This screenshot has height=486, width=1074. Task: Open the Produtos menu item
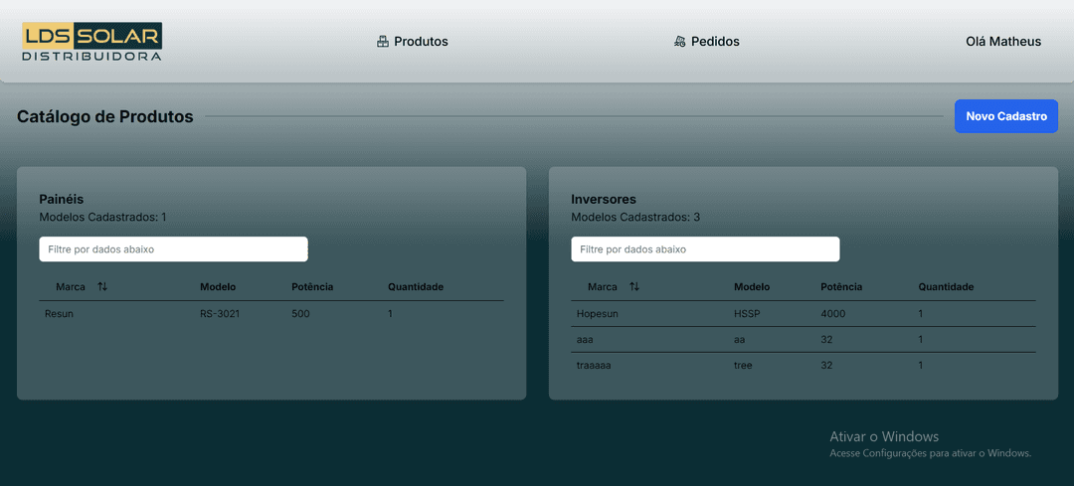coord(421,42)
